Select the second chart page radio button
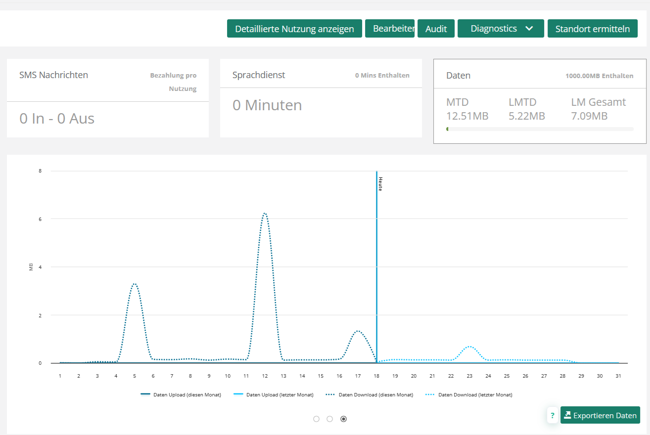The image size is (650, 435). pos(330,419)
